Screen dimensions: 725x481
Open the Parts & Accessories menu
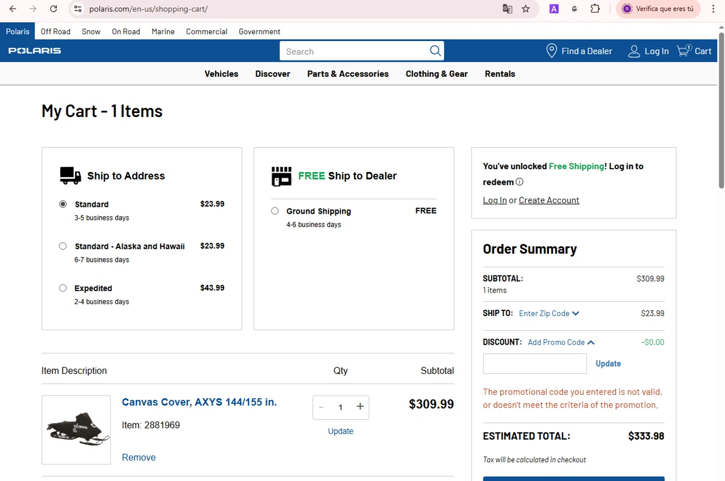pos(348,74)
